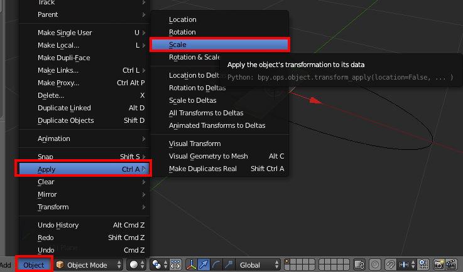Choose Scale in the Apply submenu
Image resolution: width=463 pixels, height=272 pixels.
220,44
